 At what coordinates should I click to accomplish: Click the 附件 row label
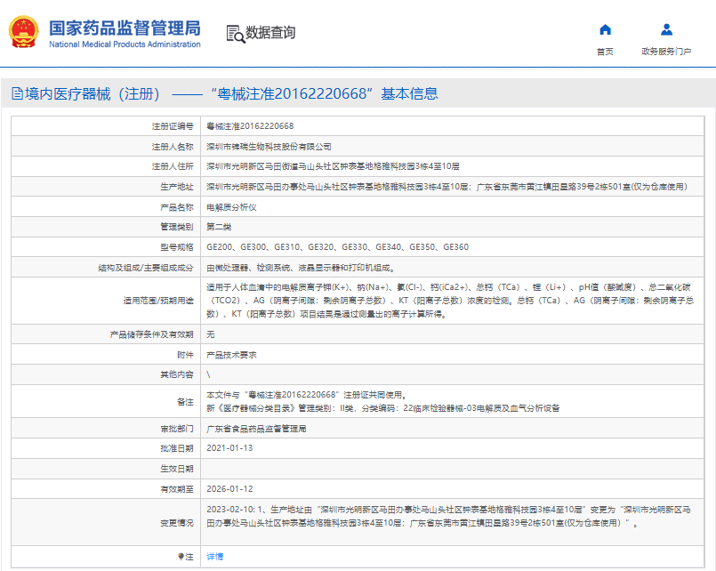coord(185,355)
